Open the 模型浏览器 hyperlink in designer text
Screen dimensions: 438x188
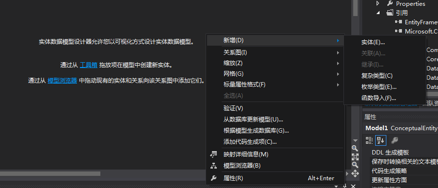pyautogui.click(x=62, y=81)
